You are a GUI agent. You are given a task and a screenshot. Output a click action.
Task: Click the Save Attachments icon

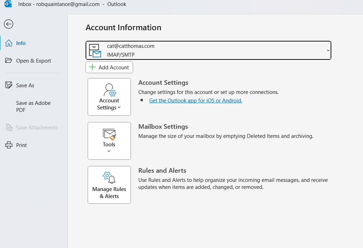click(x=9, y=127)
